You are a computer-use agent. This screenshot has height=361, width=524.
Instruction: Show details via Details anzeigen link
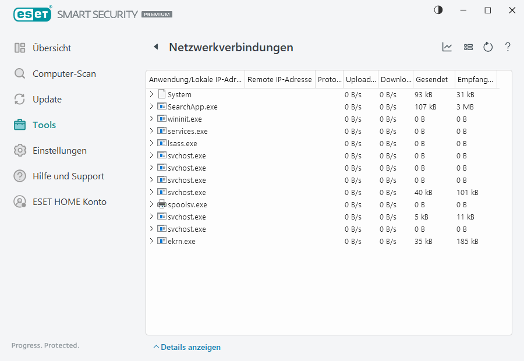pyautogui.click(x=186, y=347)
